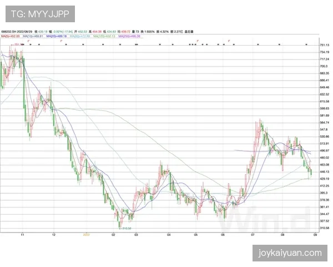Click the green low annotation 310.58 inside chart

point(127,228)
